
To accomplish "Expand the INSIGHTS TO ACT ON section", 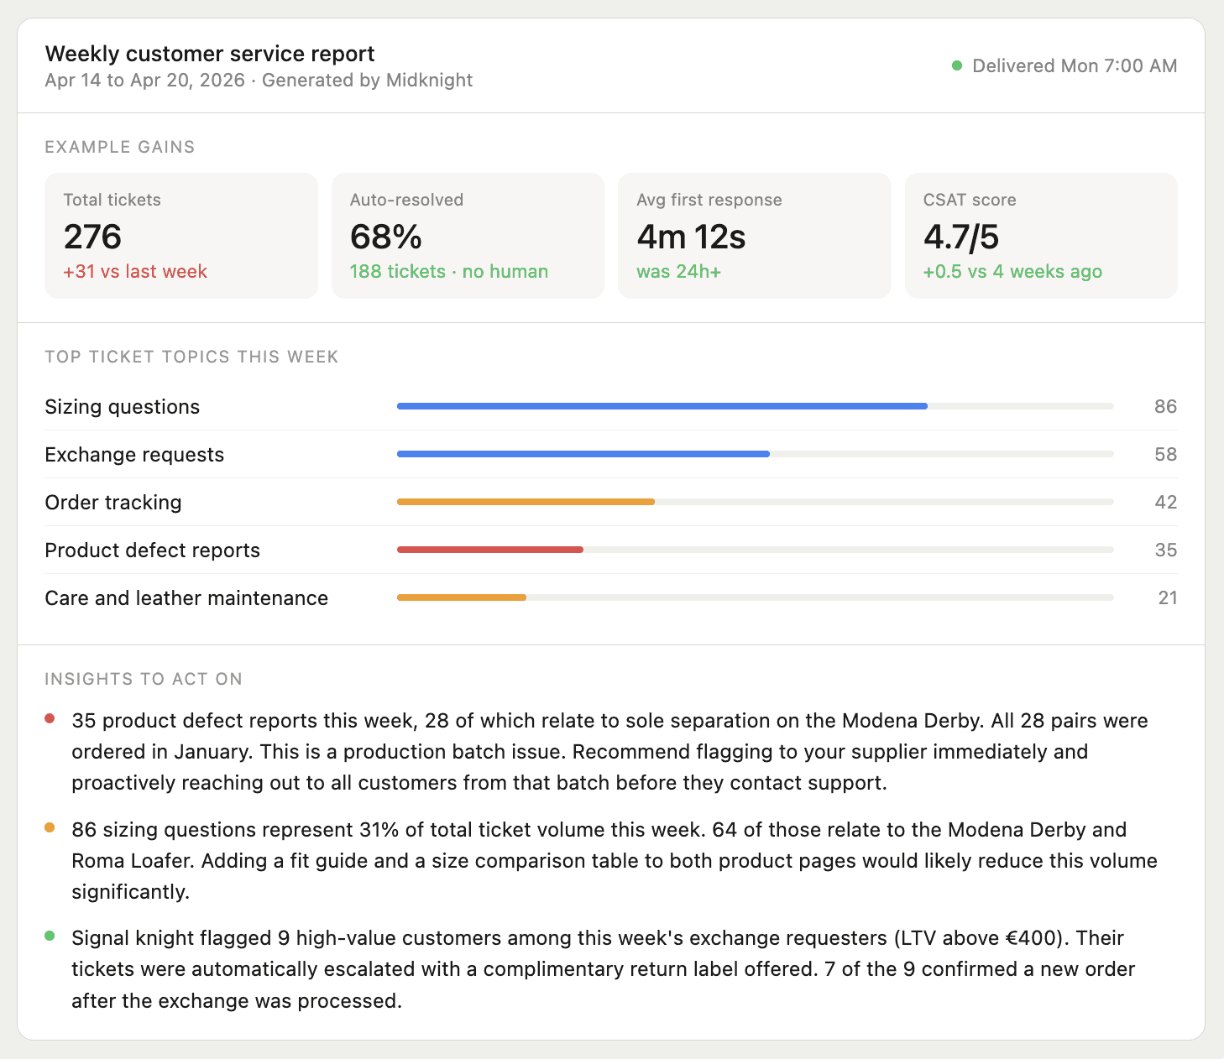I will (143, 679).
